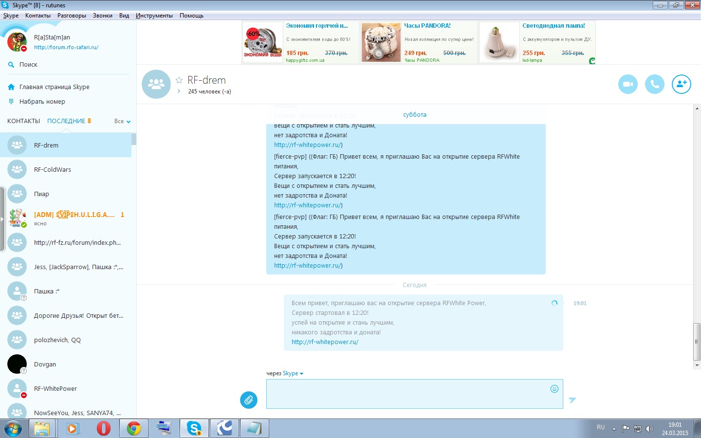Click the Поиск search field

[x=68, y=65]
